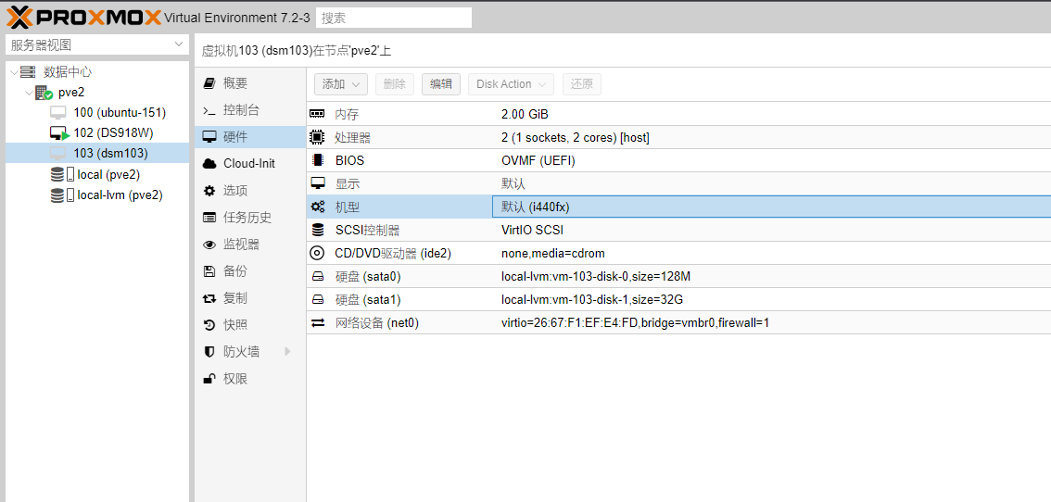Select the CD/DVD驱动器 (ide2) row
The width and height of the screenshot is (1051, 502).
pyautogui.click(x=678, y=254)
